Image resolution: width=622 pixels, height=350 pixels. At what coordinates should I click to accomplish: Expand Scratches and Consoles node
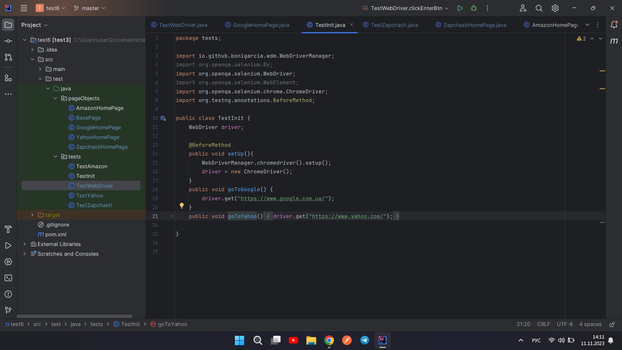25,254
